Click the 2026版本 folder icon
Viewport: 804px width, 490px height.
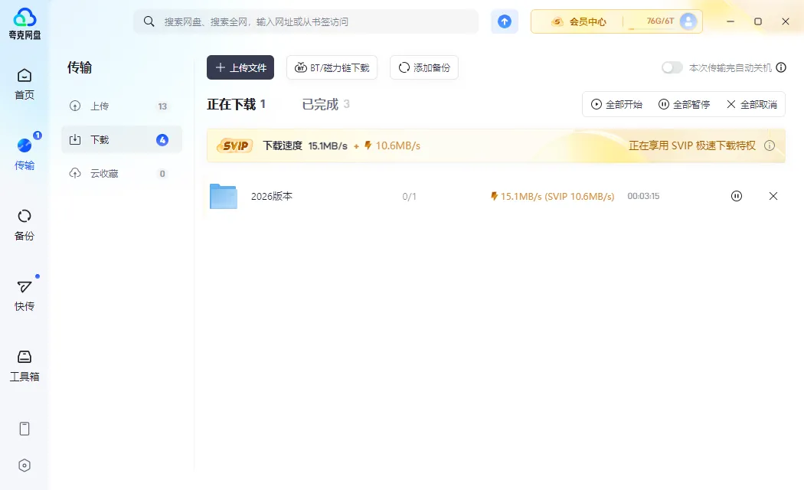pos(224,196)
